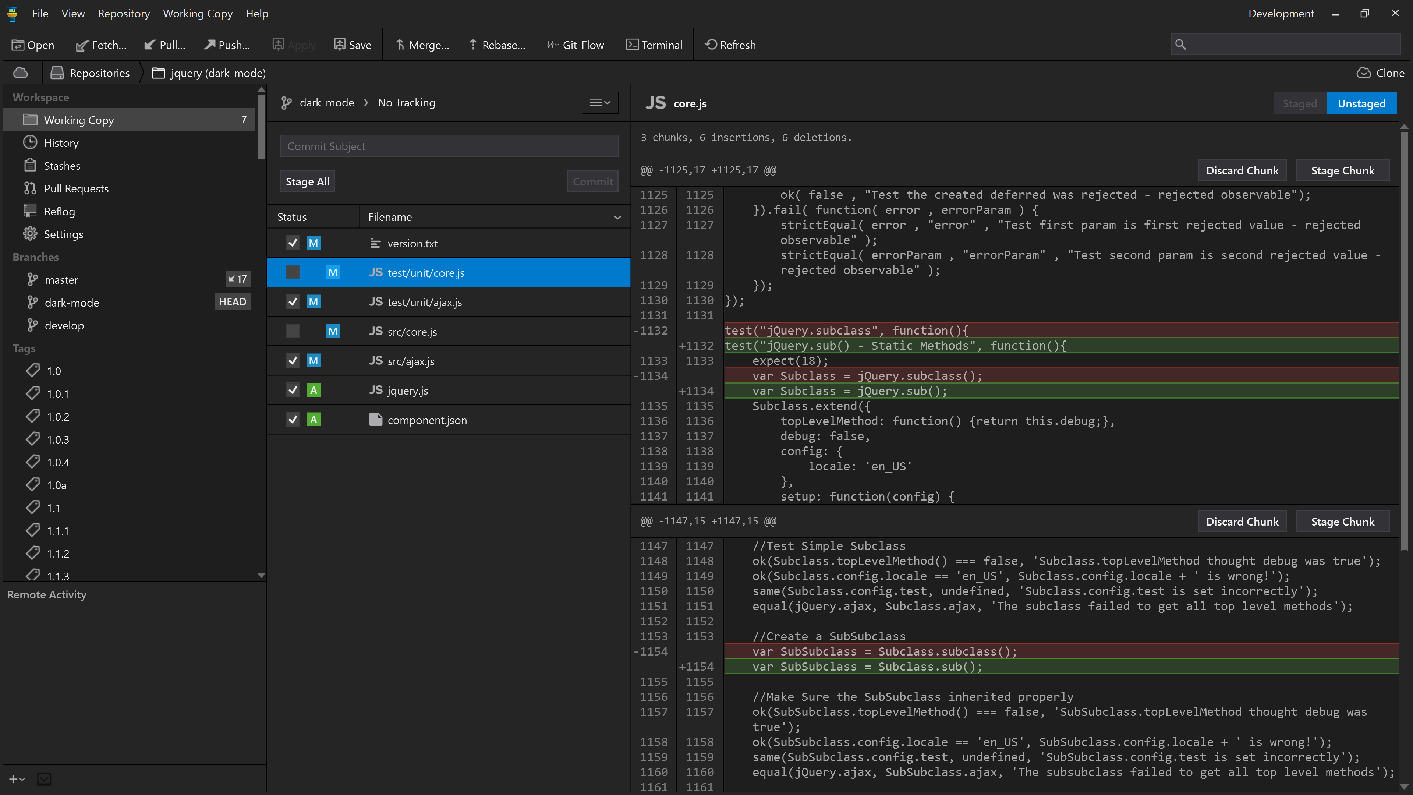Click the Commit Subject input field

click(x=449, y=146)
